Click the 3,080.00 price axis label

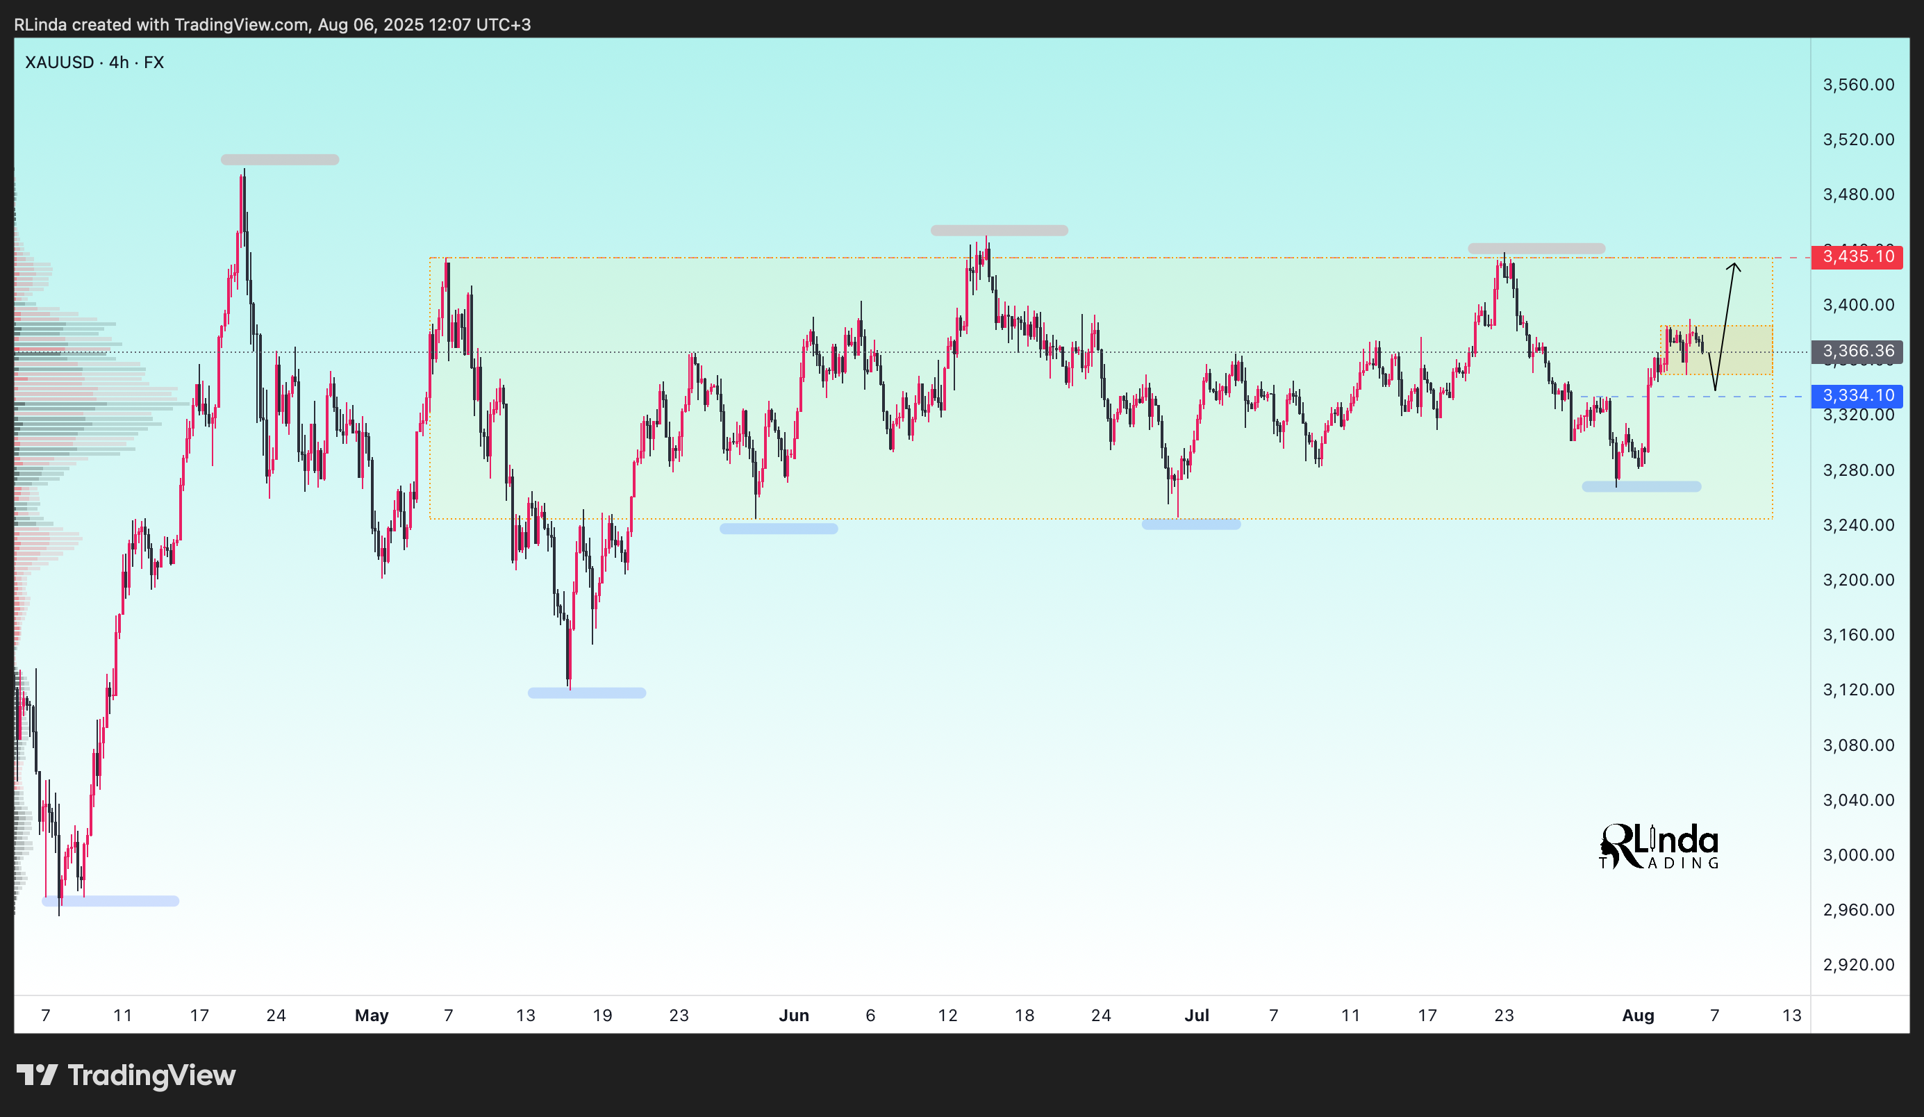click(x=1858, y=745)
